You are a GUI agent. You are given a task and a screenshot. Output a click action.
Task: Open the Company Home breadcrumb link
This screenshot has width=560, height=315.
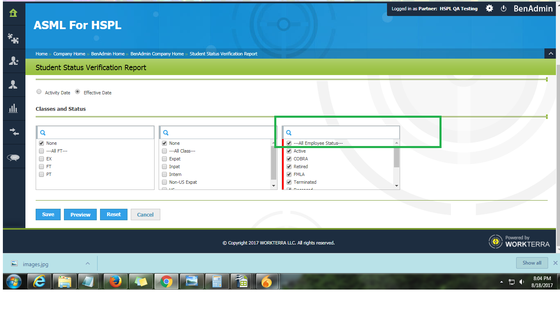[69, 54]
